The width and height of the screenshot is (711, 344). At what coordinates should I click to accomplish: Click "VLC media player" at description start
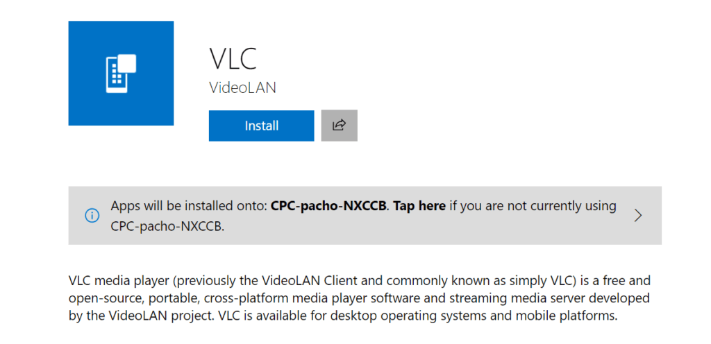[x=119, y=281]
